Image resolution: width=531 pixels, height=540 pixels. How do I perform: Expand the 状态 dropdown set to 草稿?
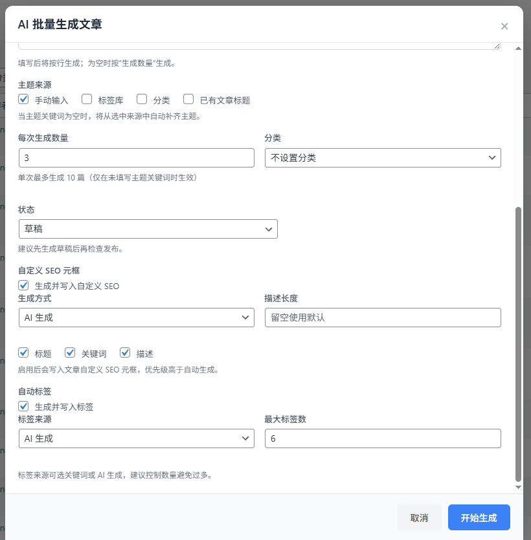tap(148, 229)
